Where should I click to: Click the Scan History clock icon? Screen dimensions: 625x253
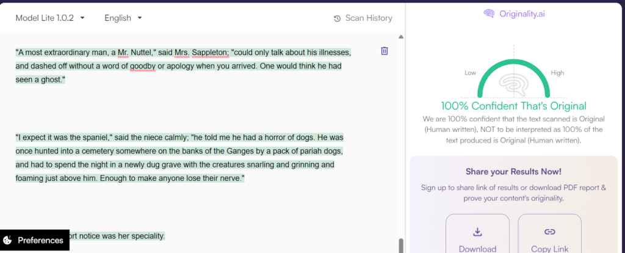click(x=337, y=18)
